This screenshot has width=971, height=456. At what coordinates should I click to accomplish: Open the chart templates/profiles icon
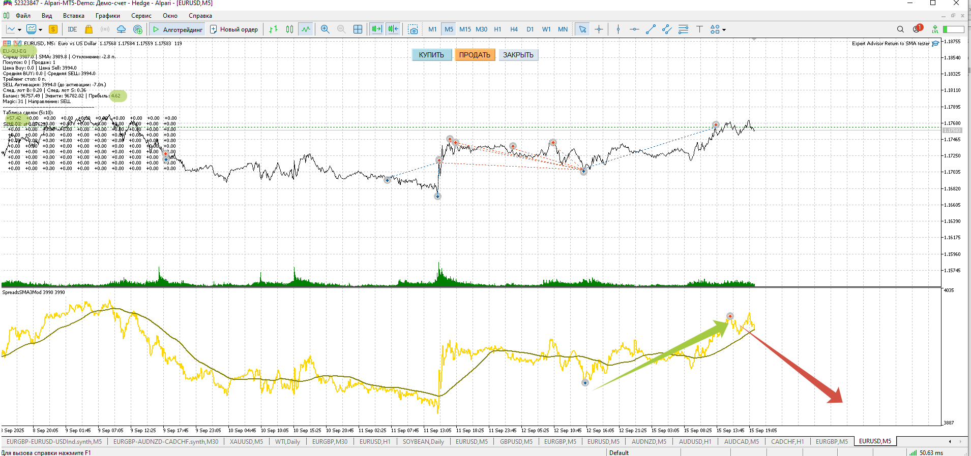pos(32,29)
